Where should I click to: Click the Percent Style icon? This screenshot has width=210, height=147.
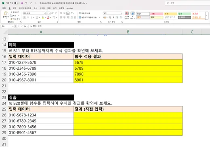110,17
